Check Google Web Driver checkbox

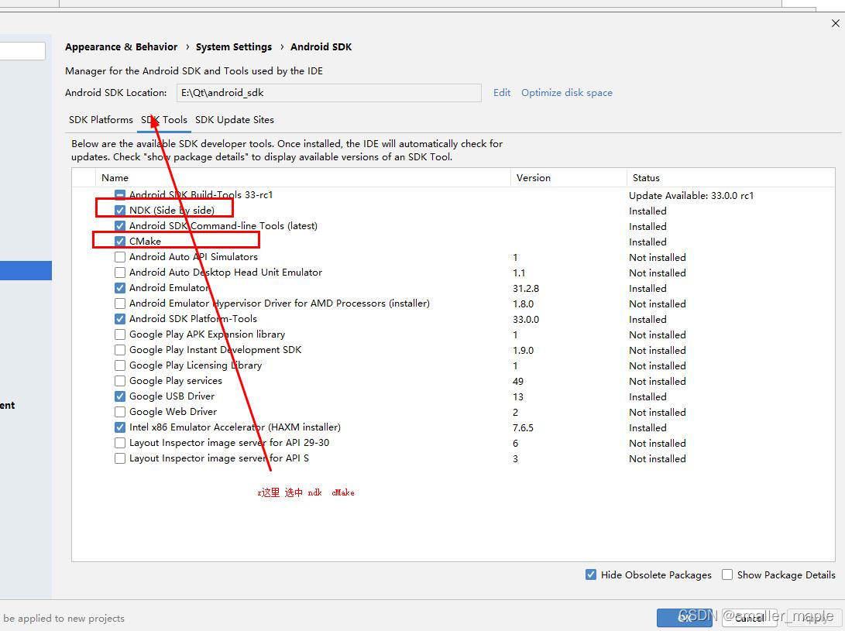[x=119, y=412]
